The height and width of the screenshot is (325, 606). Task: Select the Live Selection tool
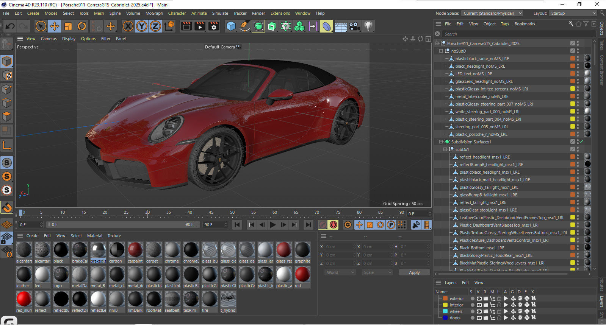(x=41, y=26)
